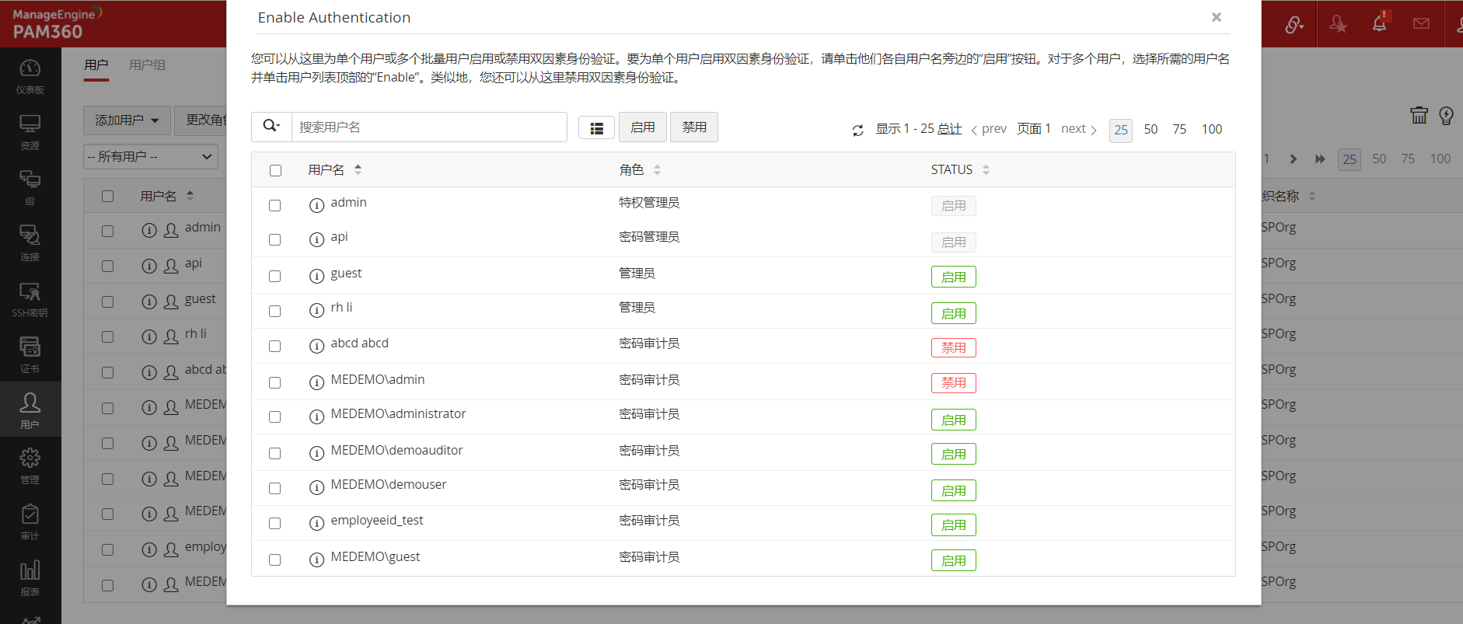Click the list view icon button in the dialog

[596, 128]
